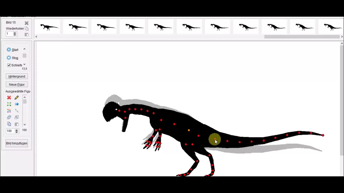Viewport: 344px width, 193px height.
Task: Decrease the Wiederholen repeat count
Action: [x=15, y=35]
